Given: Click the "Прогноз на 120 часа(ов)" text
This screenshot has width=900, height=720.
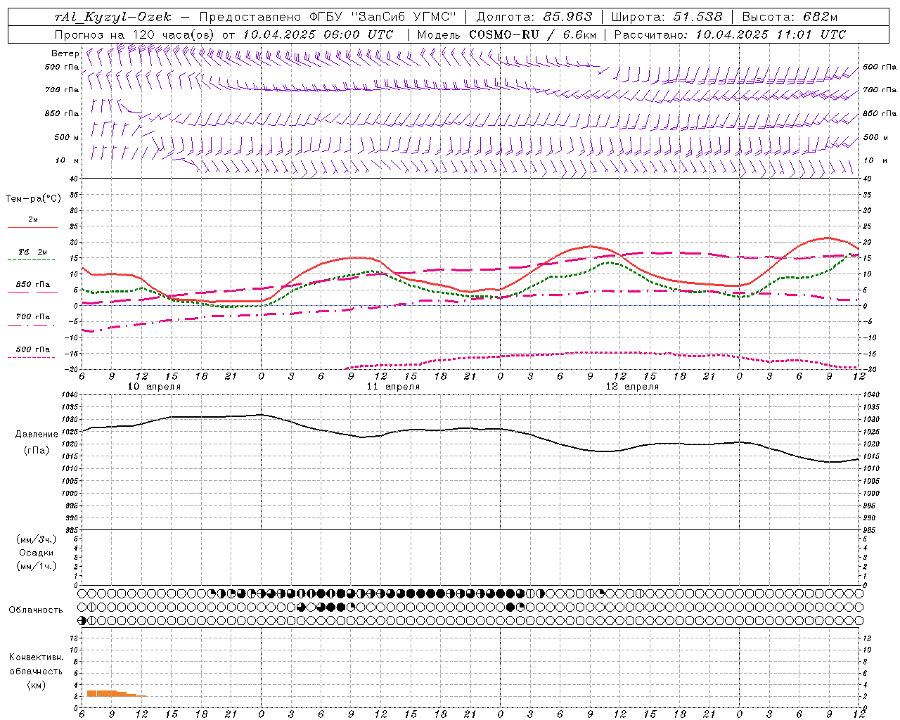Looking at the screenshot, I should pyautogui.click(x=135, y=34).
